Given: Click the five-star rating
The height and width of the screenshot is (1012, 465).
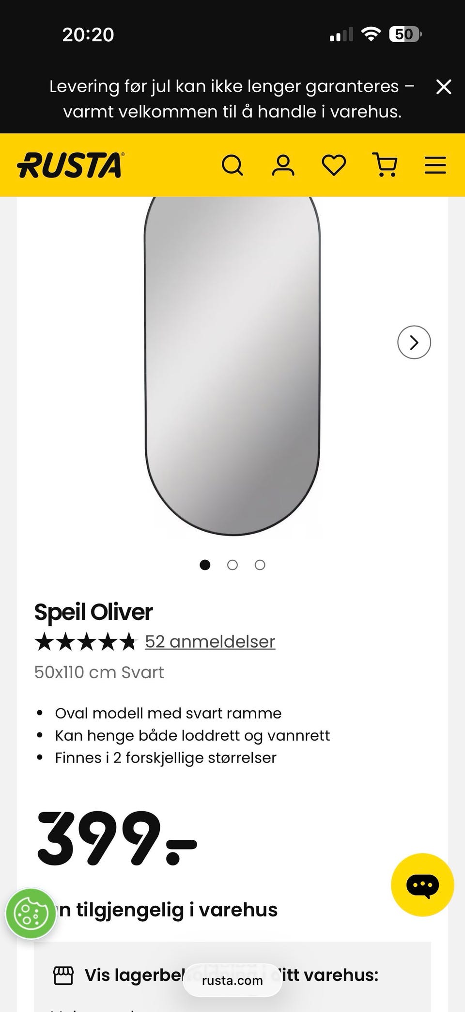Looking at the screenshot, I should click(86, 641).
